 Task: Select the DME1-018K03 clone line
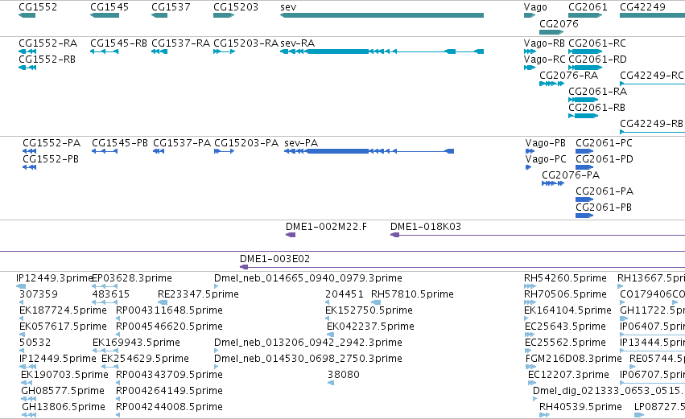[x=538, y=236]
